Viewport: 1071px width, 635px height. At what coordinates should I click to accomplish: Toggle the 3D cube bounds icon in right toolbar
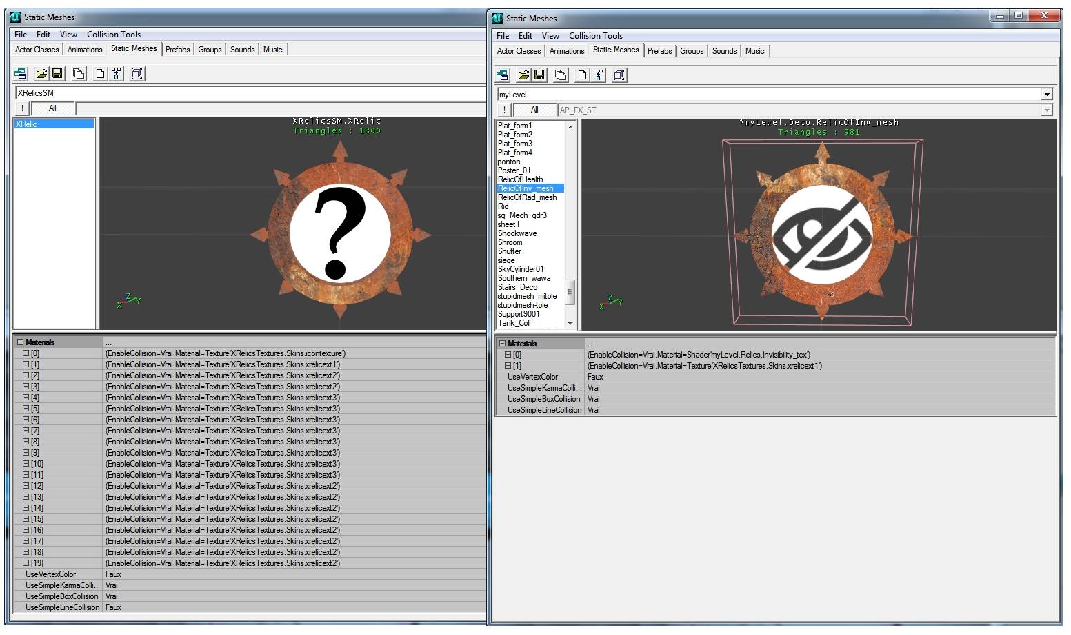tap(619, 75)
